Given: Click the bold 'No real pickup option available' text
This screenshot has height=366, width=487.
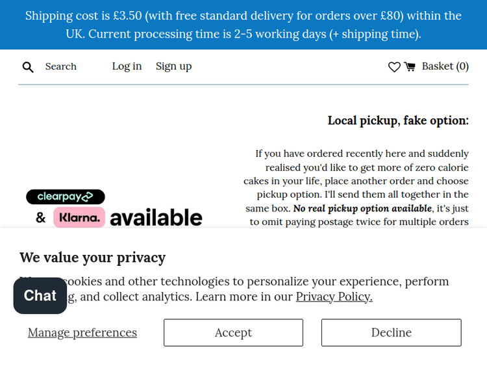Looking at the screenshot, I should (362, 208).
